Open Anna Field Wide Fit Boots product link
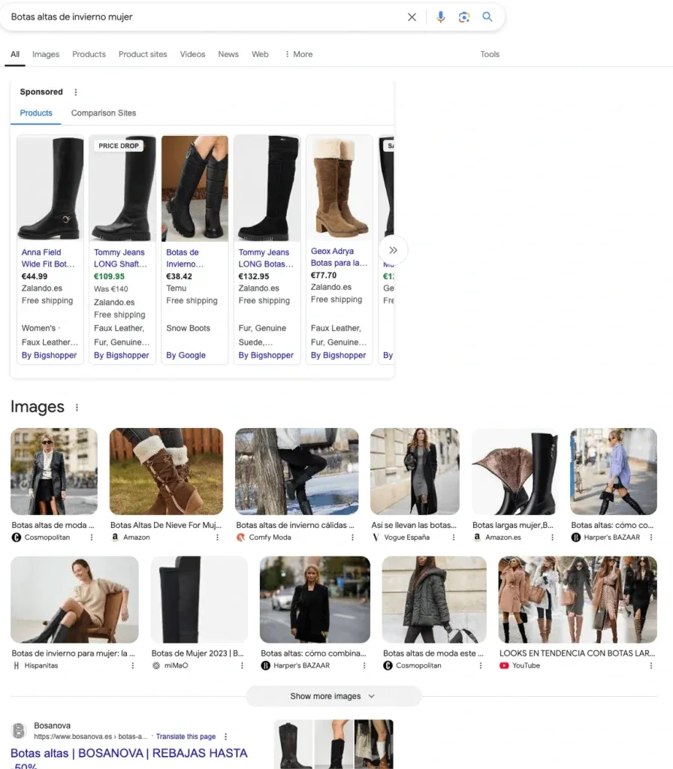This screenshot has height=769, width=673. (48, 258)
